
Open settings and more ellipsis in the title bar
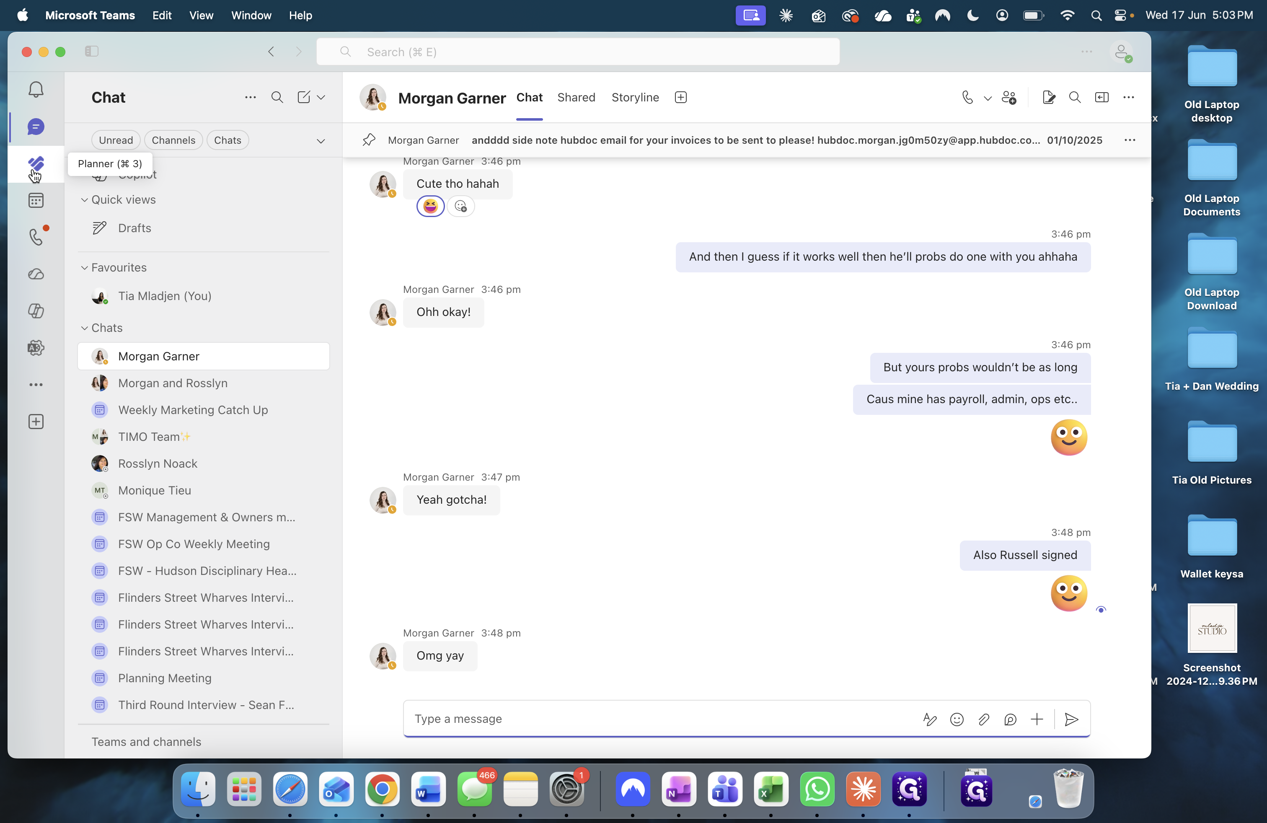coord(1086,51)
